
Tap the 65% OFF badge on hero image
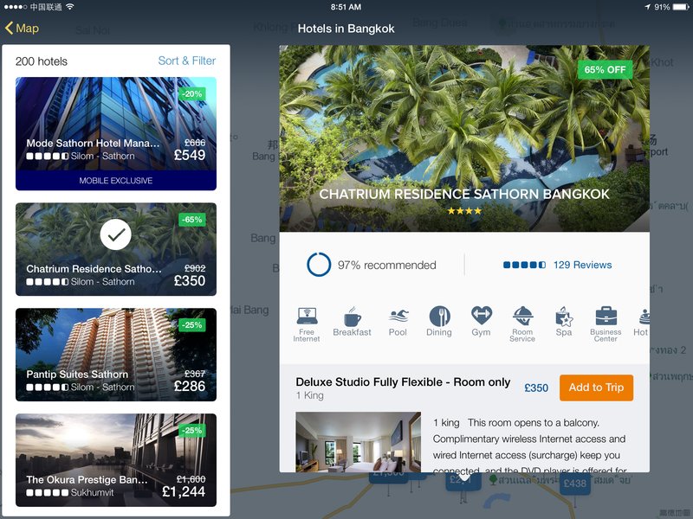605,70
